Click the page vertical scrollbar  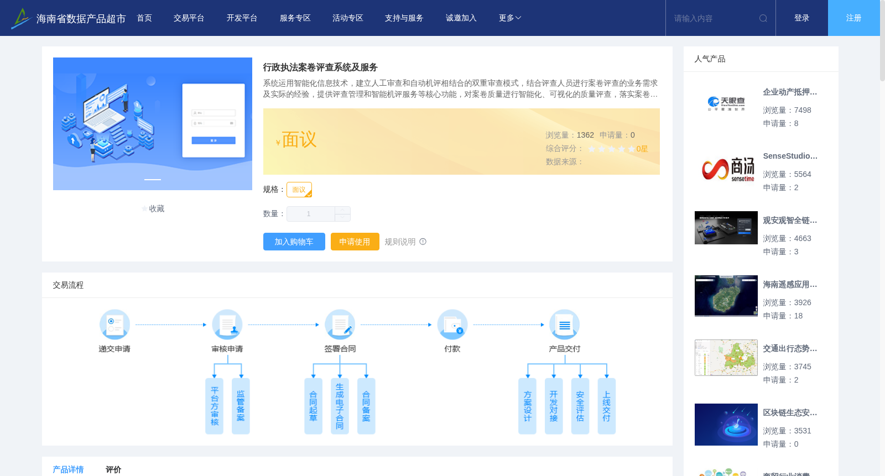pos(882,41)
